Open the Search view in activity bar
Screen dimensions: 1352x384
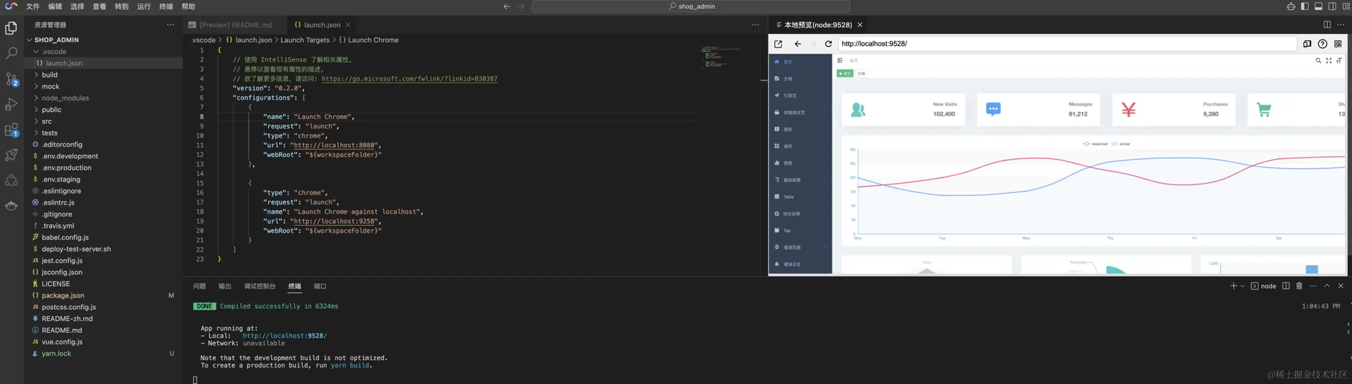tap(11, 53)
